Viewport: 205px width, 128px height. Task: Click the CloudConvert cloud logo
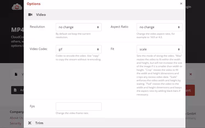click(x=17, y=7)
